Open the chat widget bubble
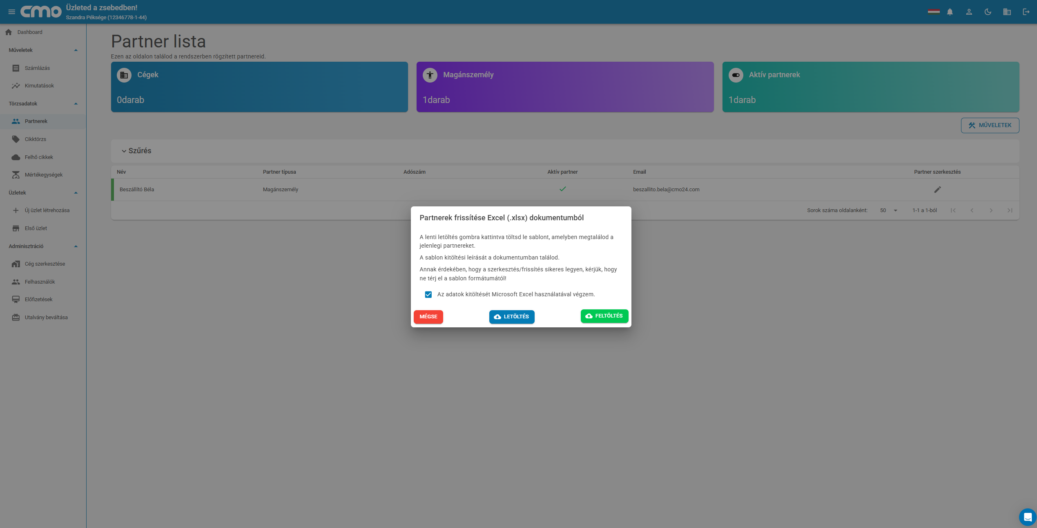The height and width of the screenshot is (528, 1037). 1027,517
